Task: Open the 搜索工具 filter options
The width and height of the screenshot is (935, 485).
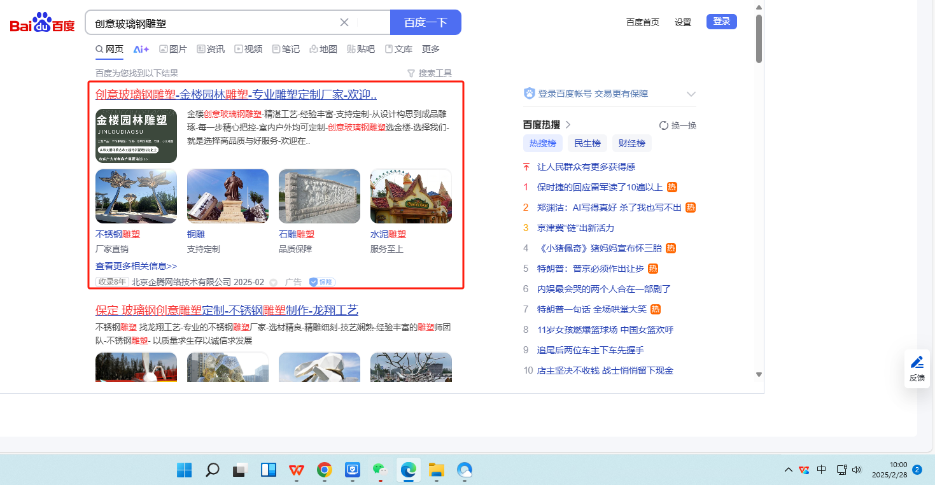Action: tap(429, 73)
